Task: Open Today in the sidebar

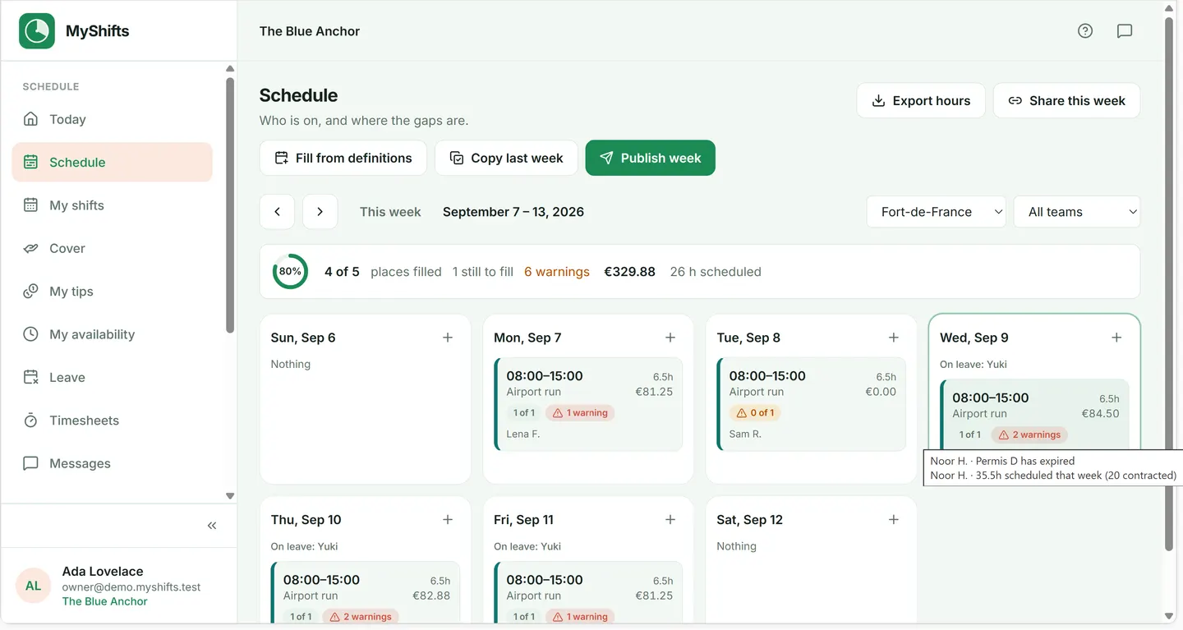Action: (113, 119)
